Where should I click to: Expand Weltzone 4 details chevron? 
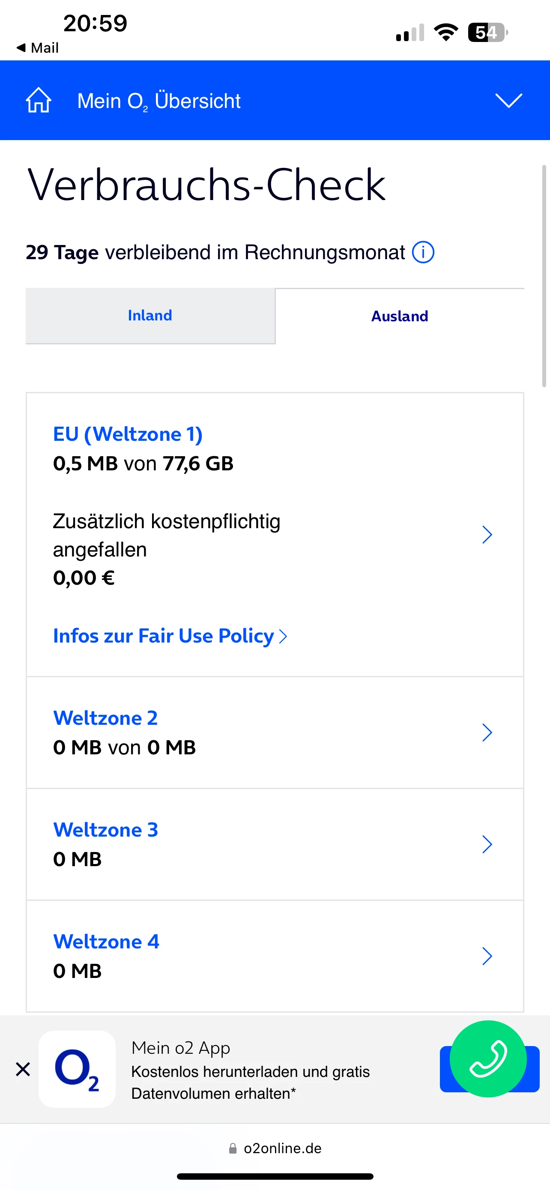coord(487,956)
